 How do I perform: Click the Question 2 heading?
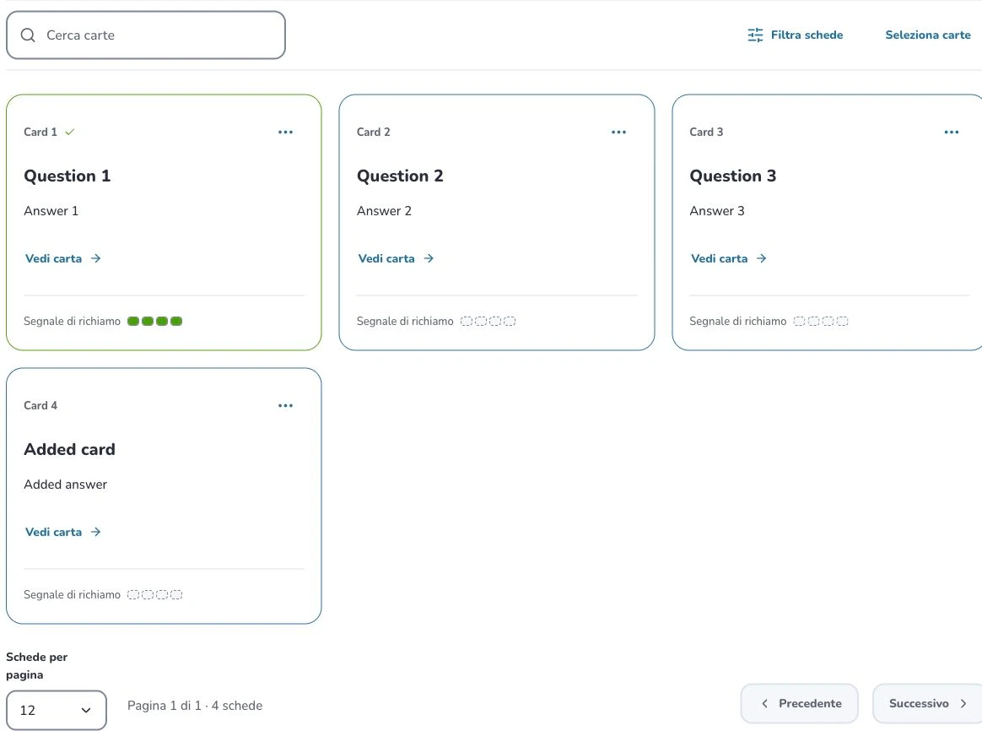point(400,176)
